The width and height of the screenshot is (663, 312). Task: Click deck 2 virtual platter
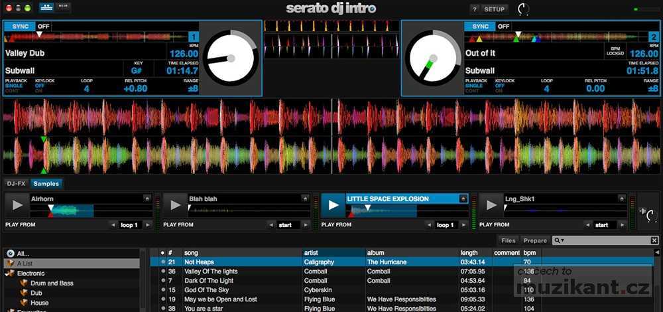click(x=433, y=58)
